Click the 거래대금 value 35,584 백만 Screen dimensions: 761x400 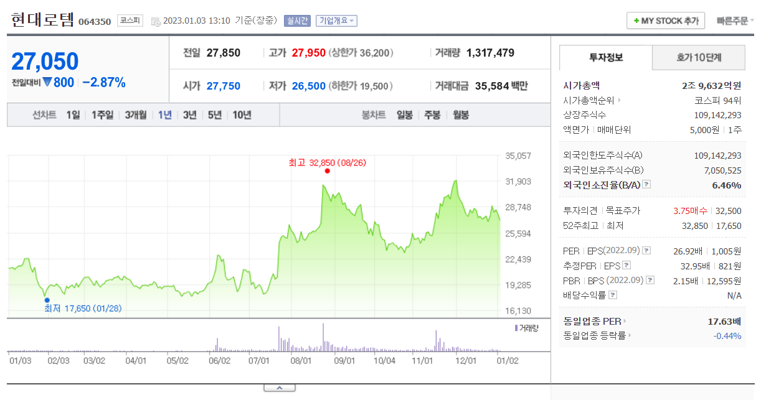click(x=501, y=86)
